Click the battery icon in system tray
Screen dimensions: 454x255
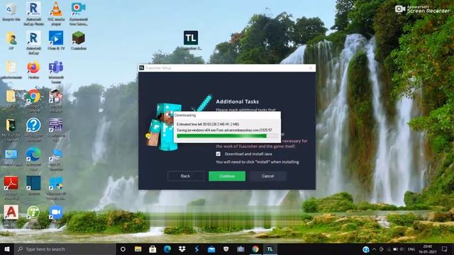tap(395, 249)
